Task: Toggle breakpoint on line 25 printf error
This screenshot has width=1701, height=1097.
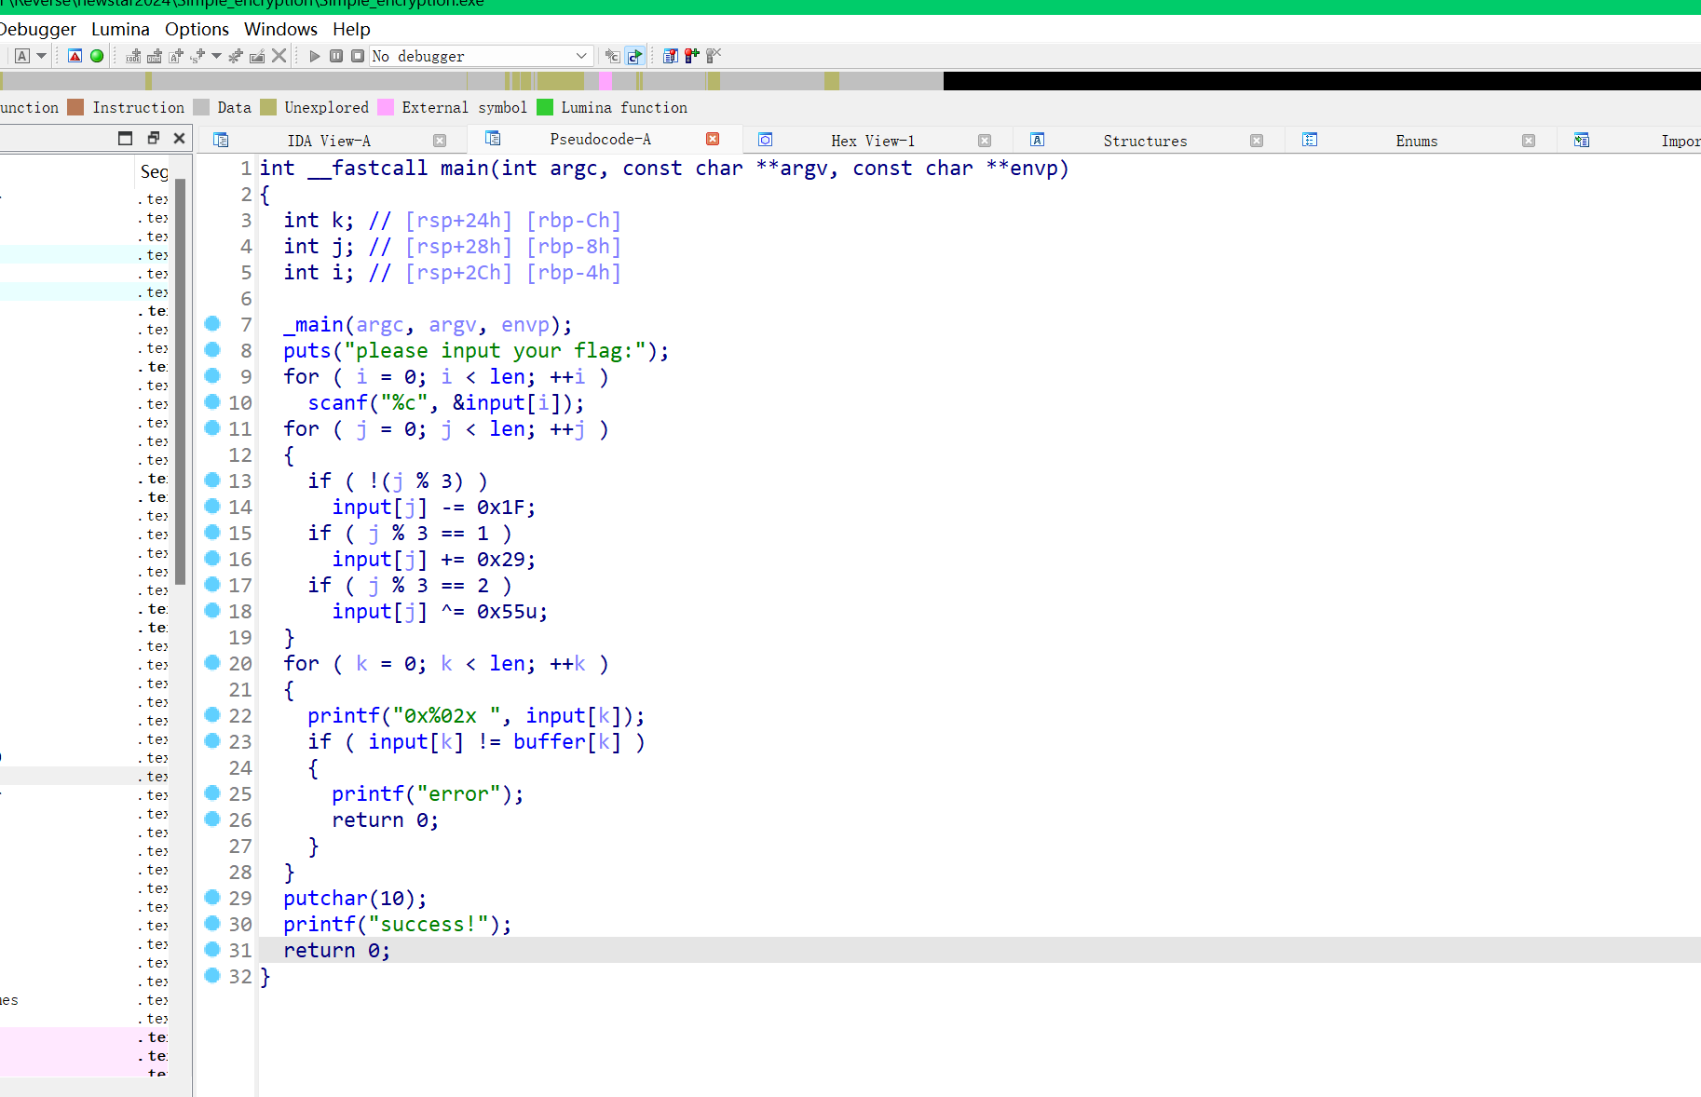Action: click(212, 792)
